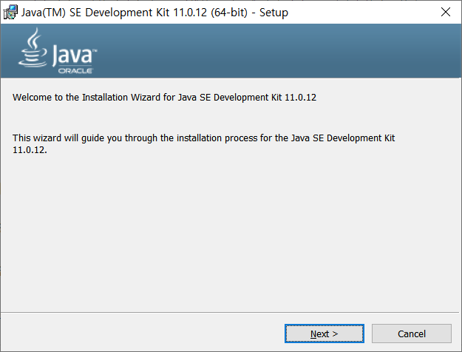The width and height of the screenshot is (462, 352).
Task: Click the 'This wizard will guide you' paragraph
Action: click(203, 143)
